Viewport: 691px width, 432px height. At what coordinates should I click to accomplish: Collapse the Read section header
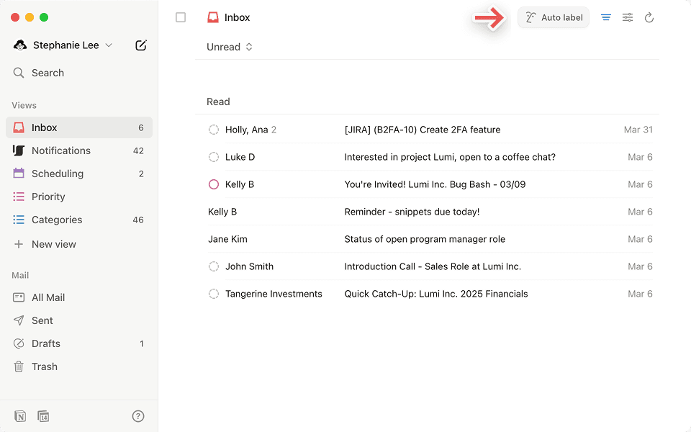(218, 102)
